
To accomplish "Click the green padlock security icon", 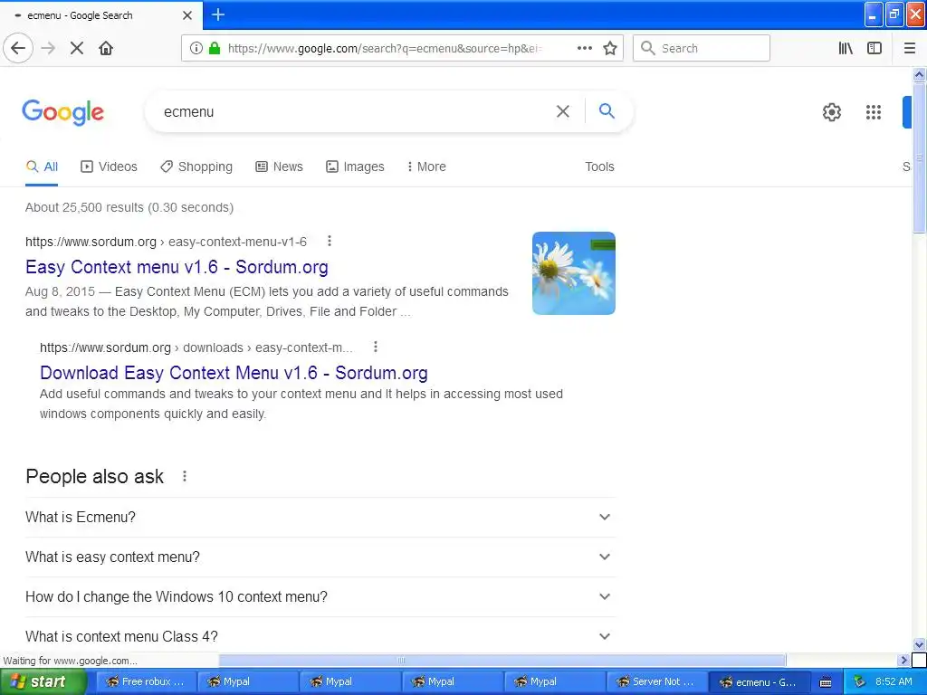I will click(x=215, y=48).
